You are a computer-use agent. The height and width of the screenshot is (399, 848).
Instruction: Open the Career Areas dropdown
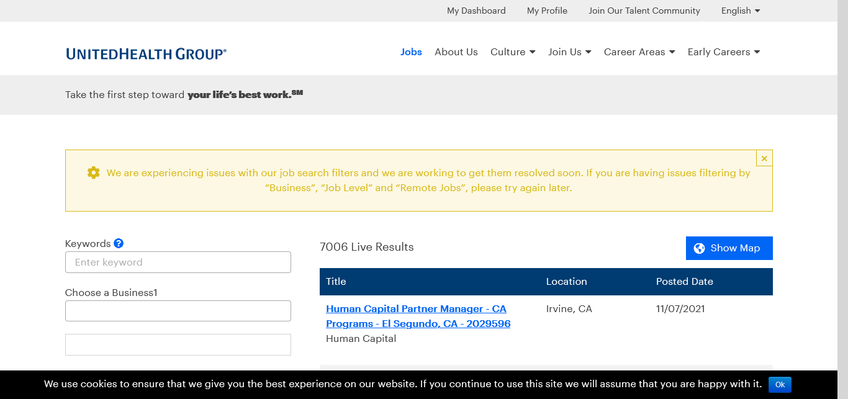pyautogui.click(x=639, y=52)
